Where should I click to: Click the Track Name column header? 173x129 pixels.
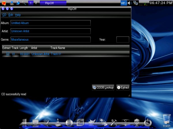[x=58, y=48]
